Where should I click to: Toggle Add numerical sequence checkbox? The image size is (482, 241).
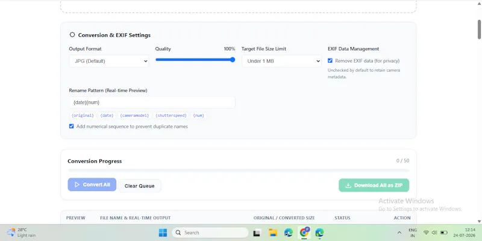tap(71, 127)
